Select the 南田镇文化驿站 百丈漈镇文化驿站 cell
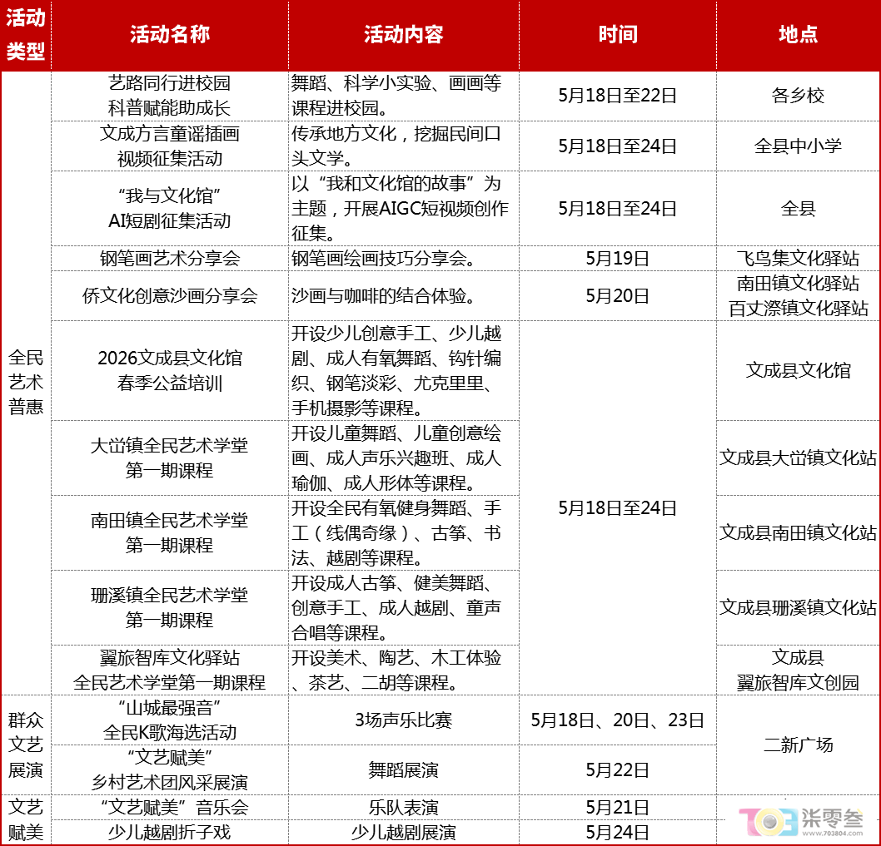Image resolution: width=881 pixels, height=846 pixels. [x=798, y=296]
